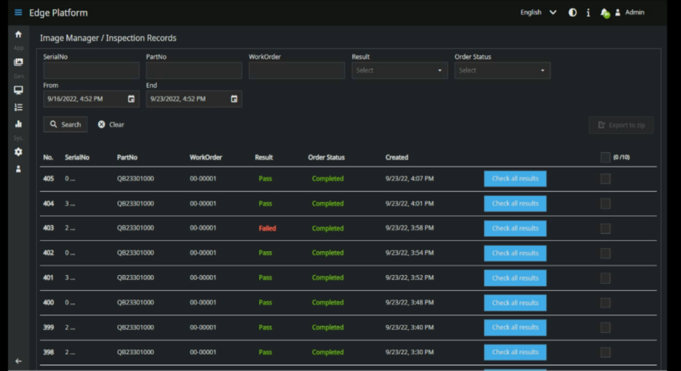Open the hamburger menu next to Edge Platform

point(18,12)
